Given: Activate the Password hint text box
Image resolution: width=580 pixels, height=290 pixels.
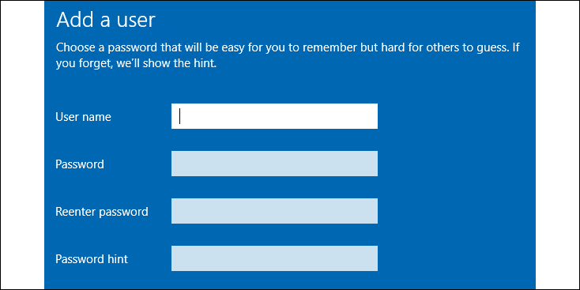Looking at the screenshot, I should [x=274, y=258].
